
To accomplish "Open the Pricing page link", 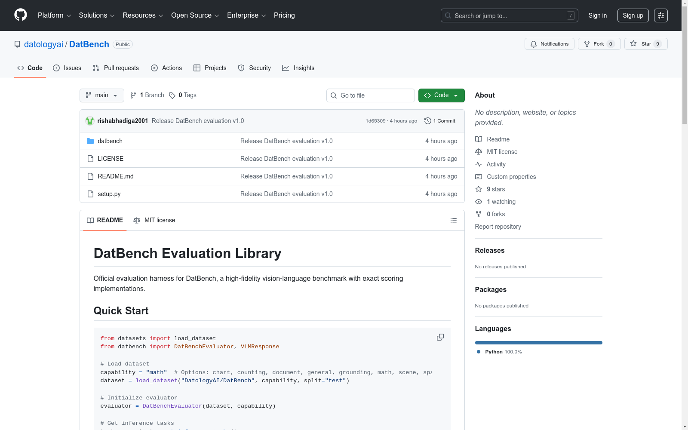I will pyautogui.click(x=284, y=15).
